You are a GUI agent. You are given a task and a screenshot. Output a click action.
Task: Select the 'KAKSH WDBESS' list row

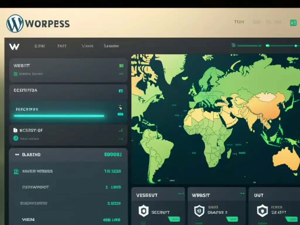[x=68, y=171]
